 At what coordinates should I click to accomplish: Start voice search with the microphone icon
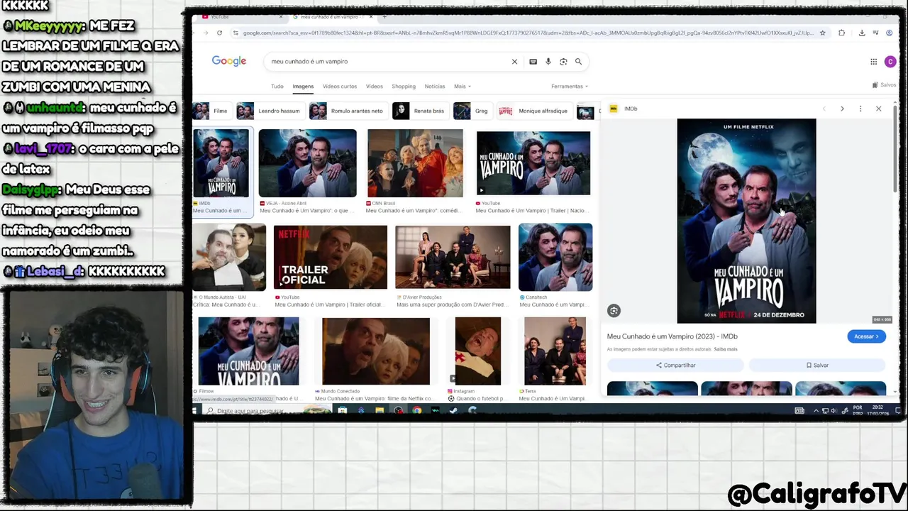548,62
